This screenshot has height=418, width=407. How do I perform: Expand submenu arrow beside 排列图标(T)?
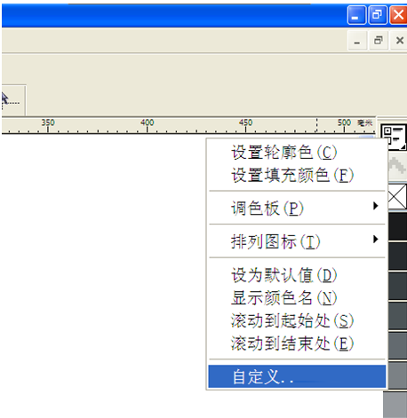pyautogui.click(x=376, y=239)
